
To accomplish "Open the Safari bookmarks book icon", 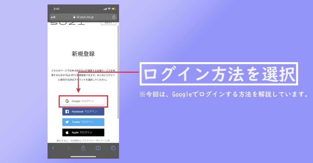I will coord(98,148).
